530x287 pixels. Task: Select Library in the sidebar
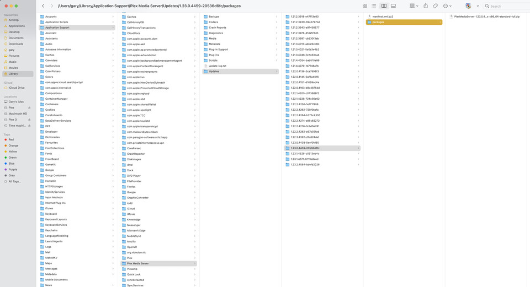pyautogui.click(x=18, y=74)
